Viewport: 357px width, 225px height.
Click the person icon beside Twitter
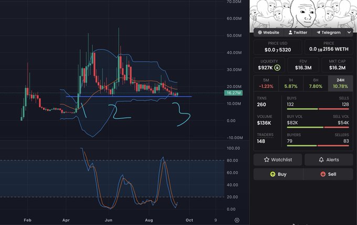[290, 33]
